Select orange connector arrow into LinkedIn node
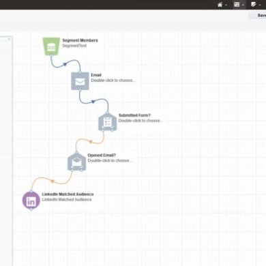266x266 pixels. pyautogui.click(x=53, y=181)
